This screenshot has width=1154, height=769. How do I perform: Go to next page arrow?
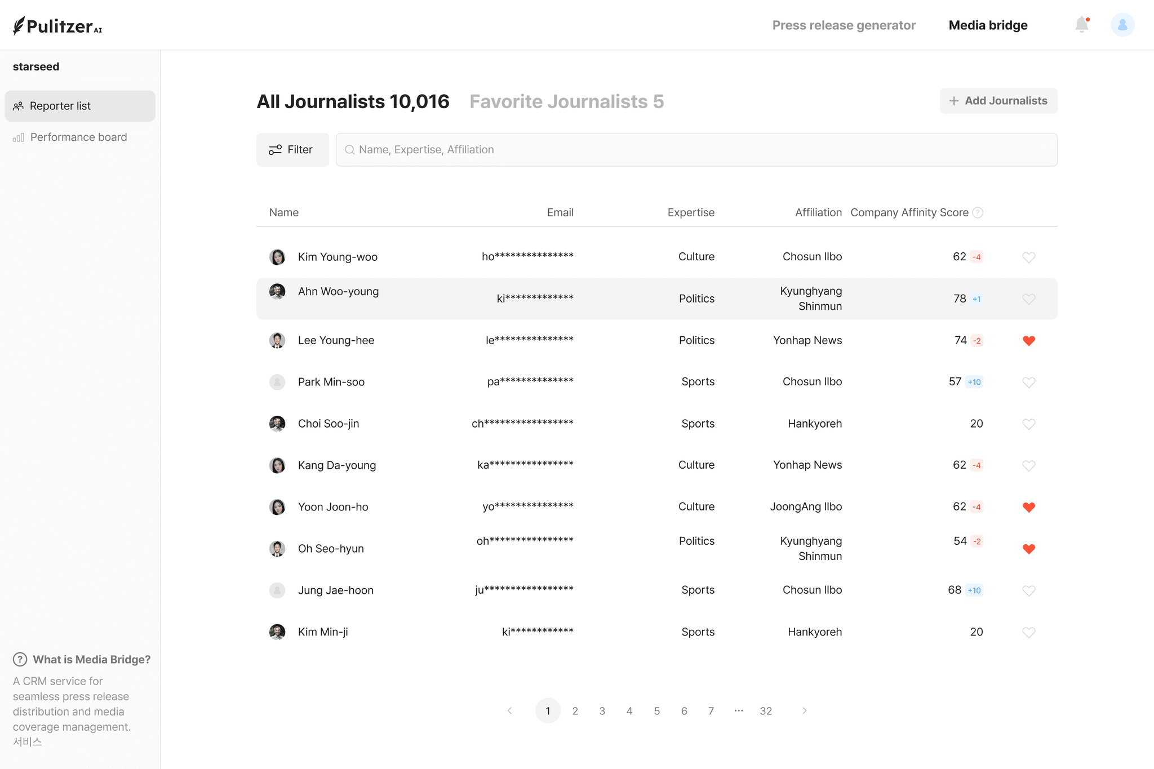[804, 711]
